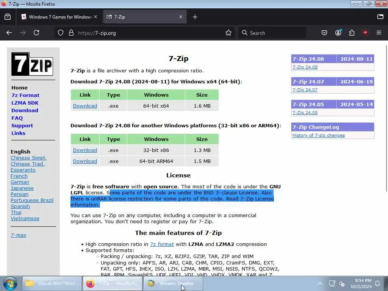
Task: Open the Windows Start orb
Action: [x=10, y=283]
